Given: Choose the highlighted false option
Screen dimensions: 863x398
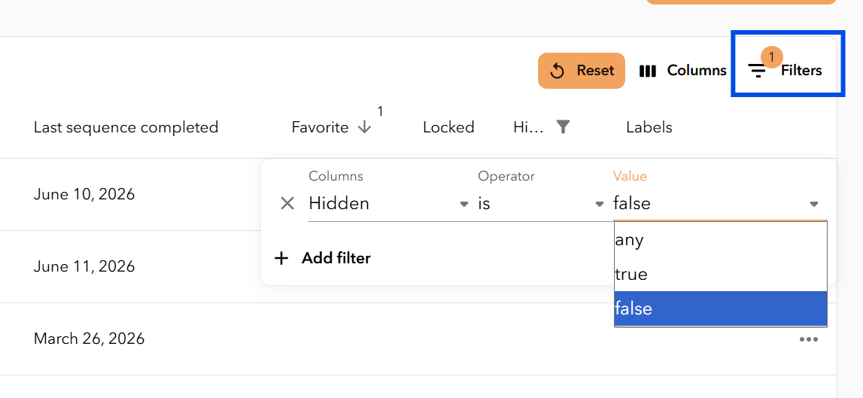Looking at the screenshot, I should coord(721,308).
